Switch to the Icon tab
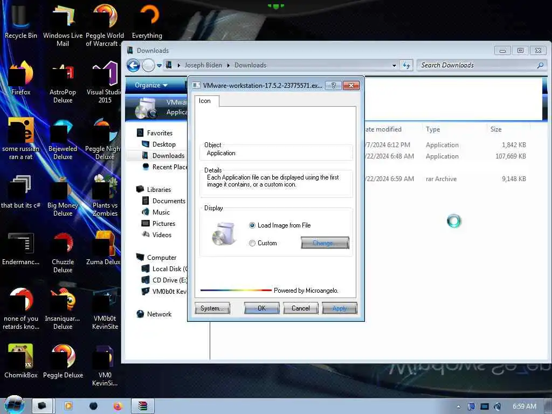Screen dimensions: 552x414 (x=206, y=101)
